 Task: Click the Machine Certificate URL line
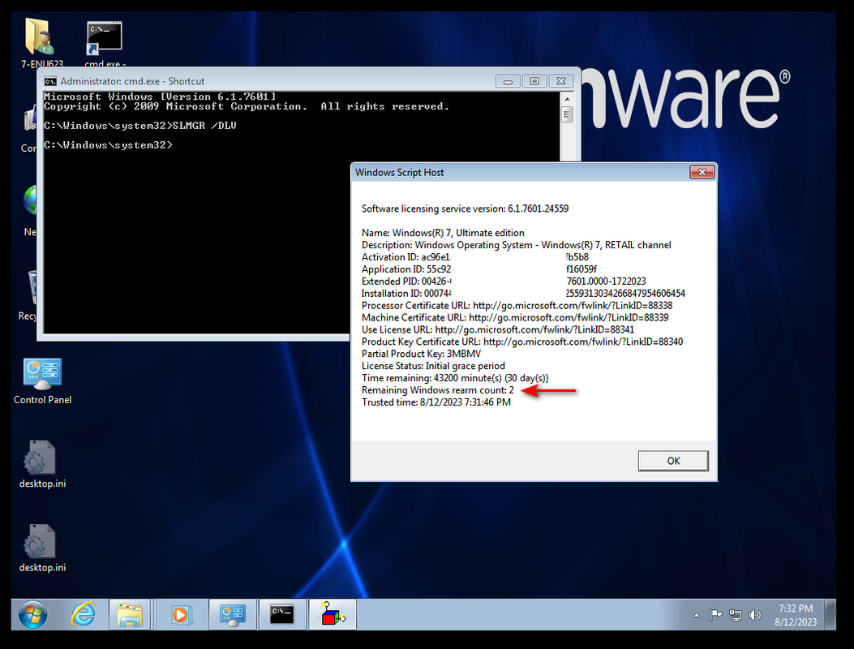point(515,318)
